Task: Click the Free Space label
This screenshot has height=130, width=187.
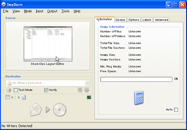Action: [108, 71]
